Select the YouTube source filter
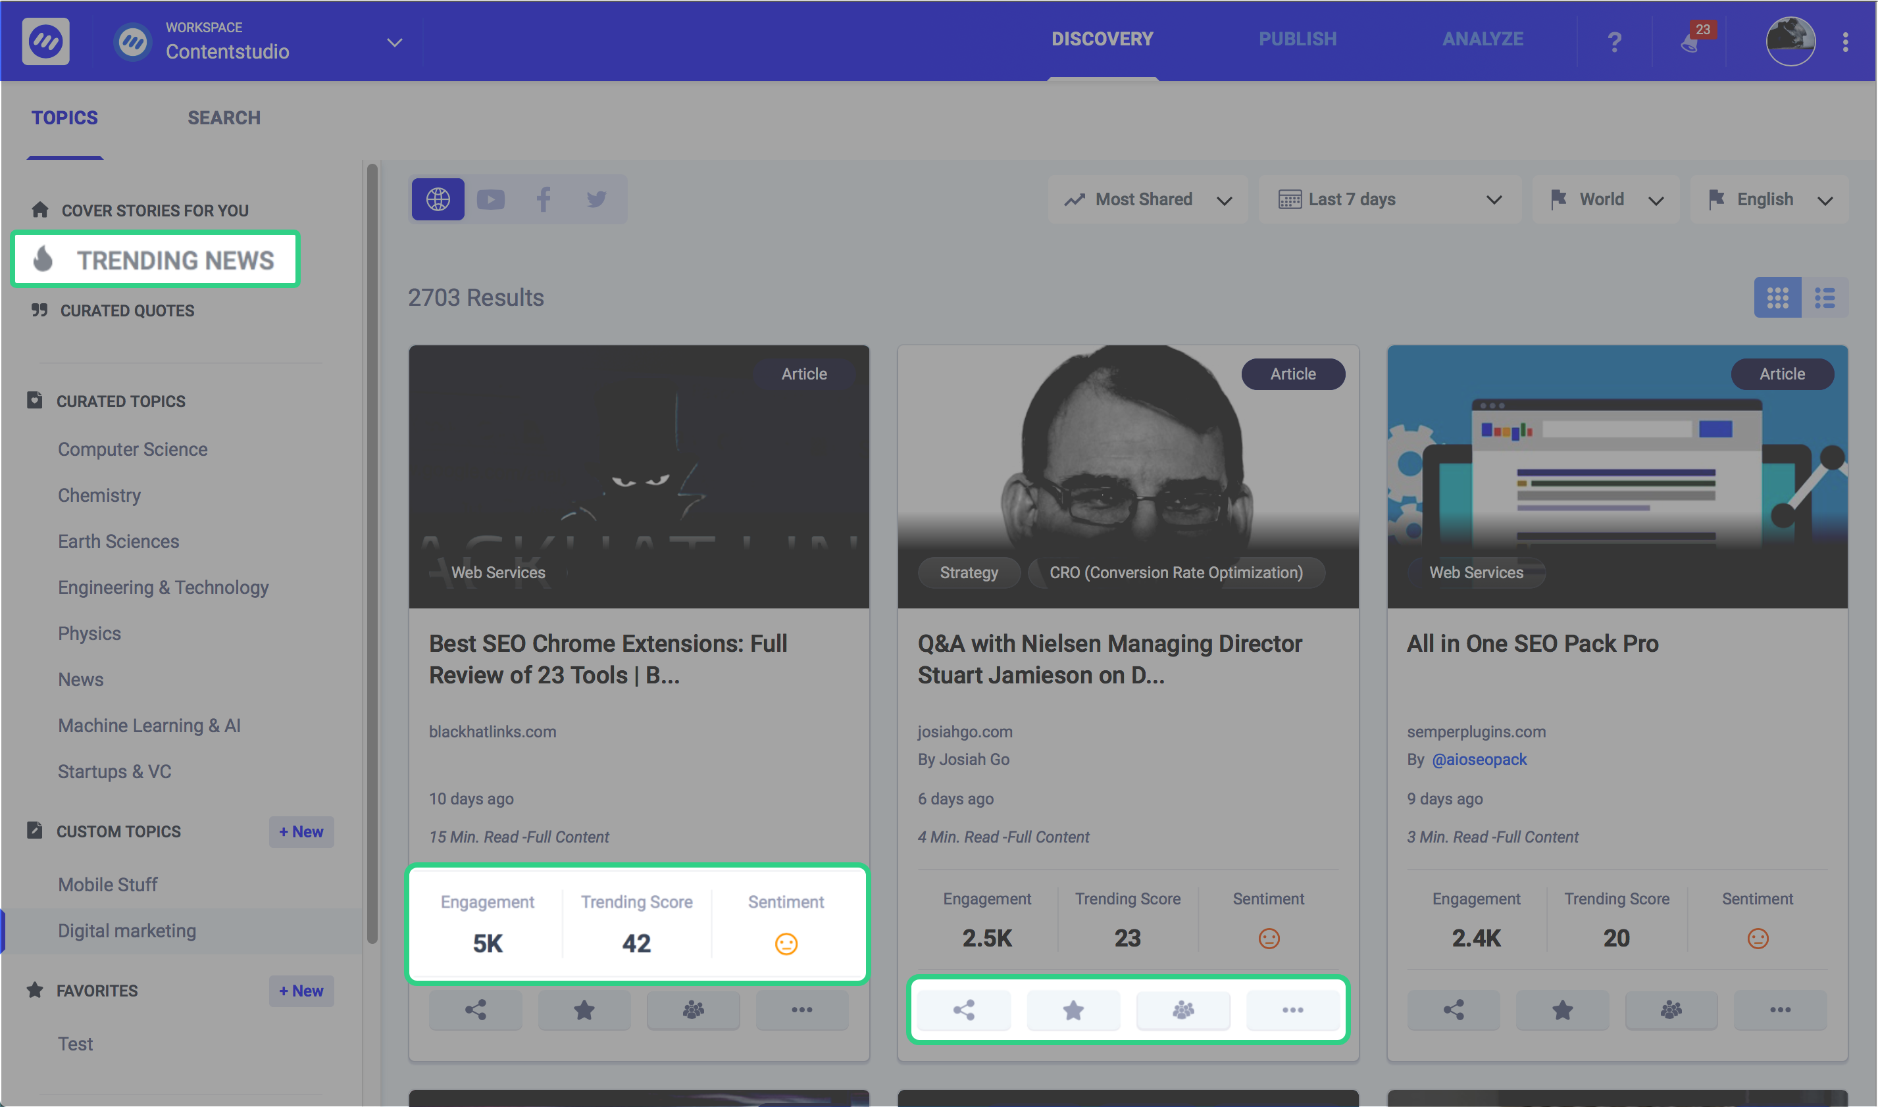The height and width of the screenshot is (1107, 1878). click(491, 199)
